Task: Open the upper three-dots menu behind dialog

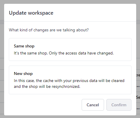Action: 138,87
